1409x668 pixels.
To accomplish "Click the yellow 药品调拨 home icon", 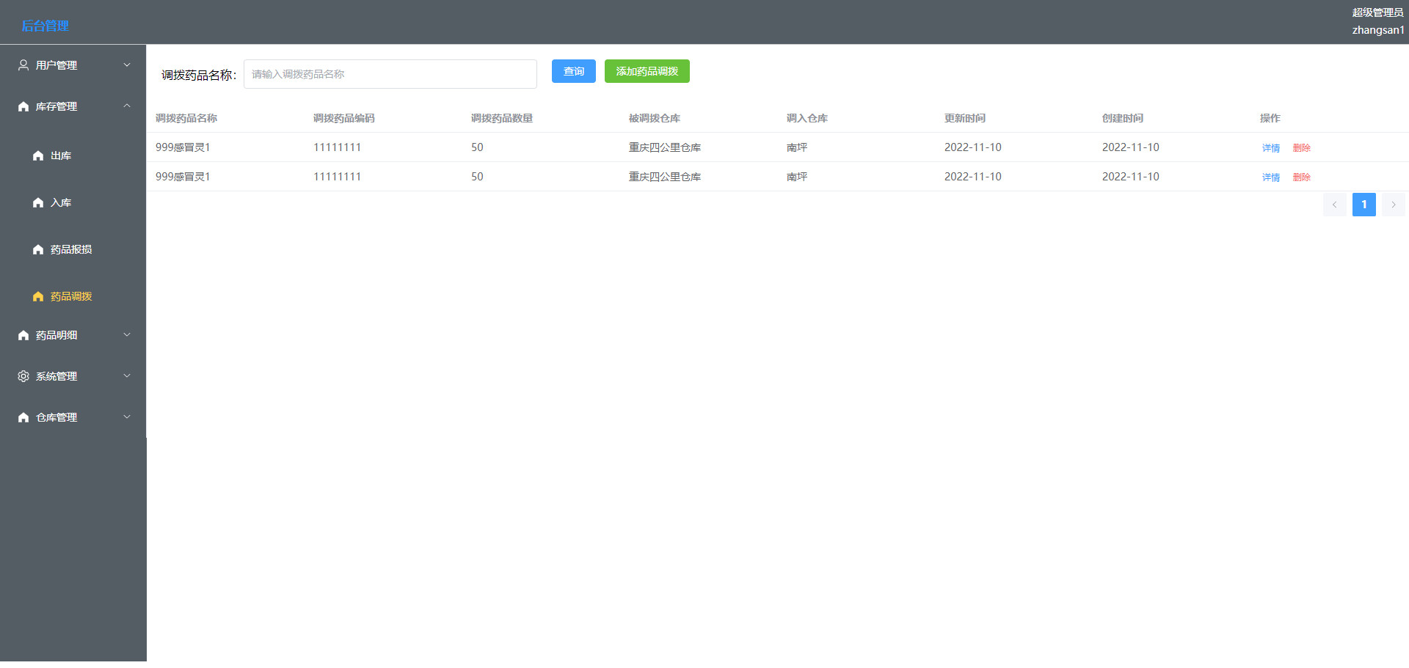I will tap(38, 296).
